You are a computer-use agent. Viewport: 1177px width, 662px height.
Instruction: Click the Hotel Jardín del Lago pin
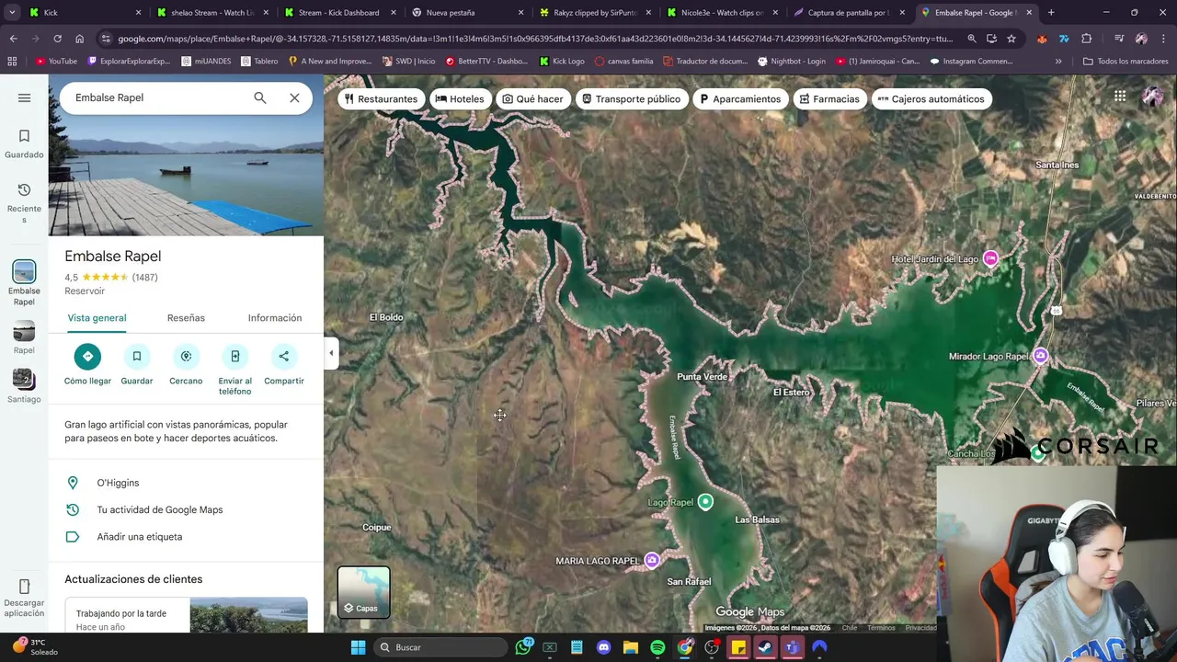(990, 258)
